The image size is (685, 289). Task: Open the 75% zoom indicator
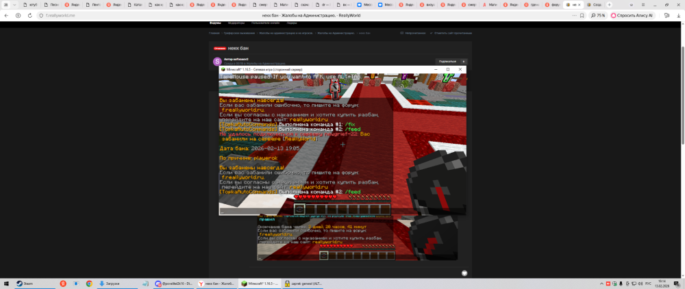[x=599, y=15]
